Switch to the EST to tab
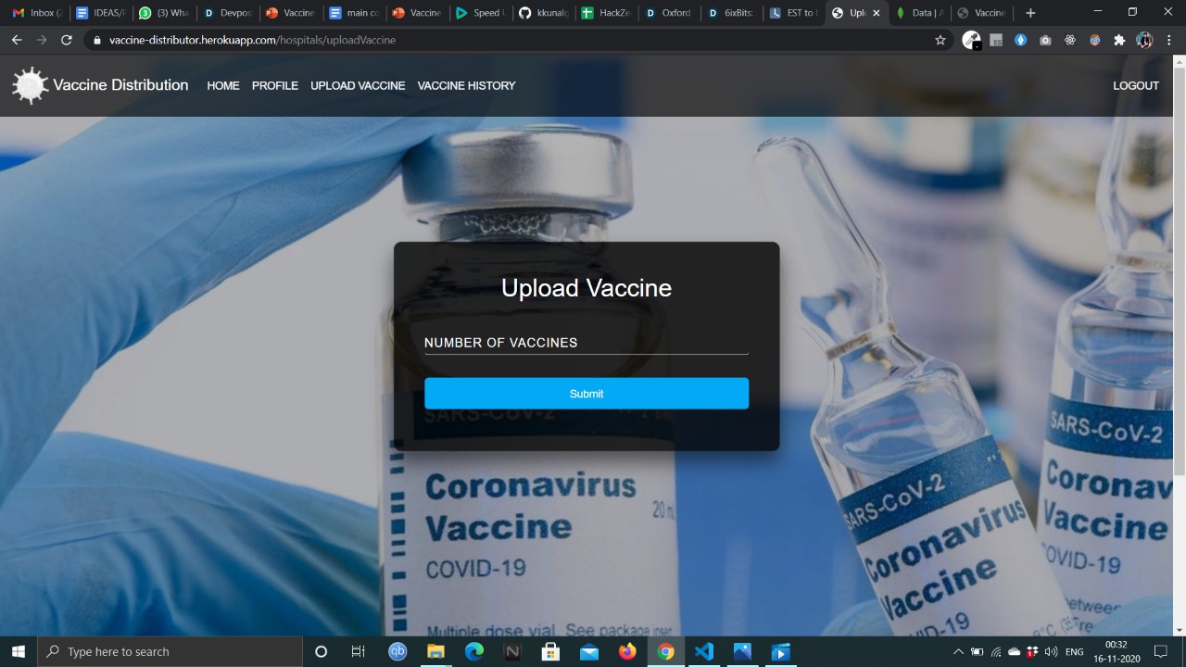This screenshot has width=1186, height=667. [x=796, y=13]
